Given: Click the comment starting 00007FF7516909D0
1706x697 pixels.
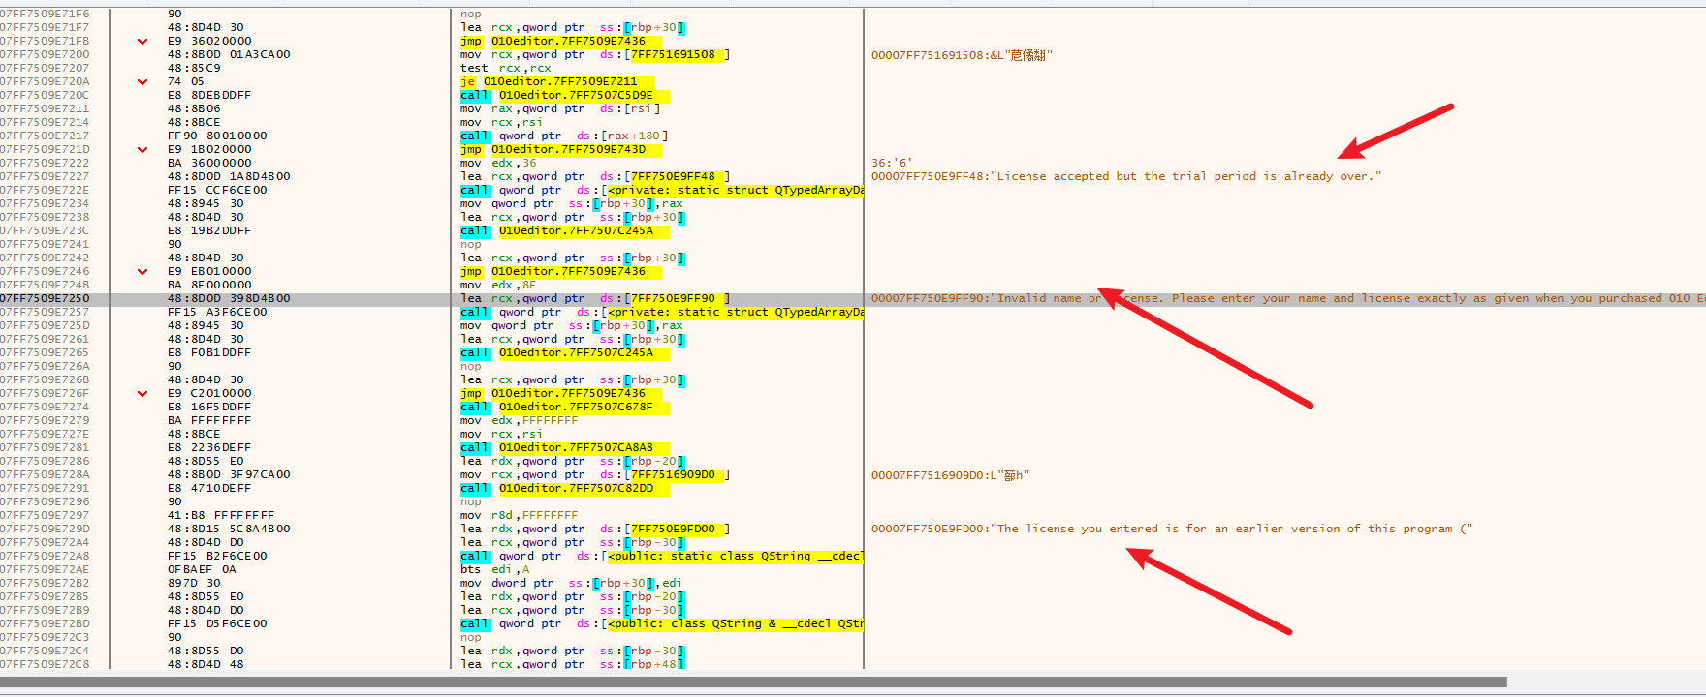Looking at the screenshot, I should click(x=950, y=475).
